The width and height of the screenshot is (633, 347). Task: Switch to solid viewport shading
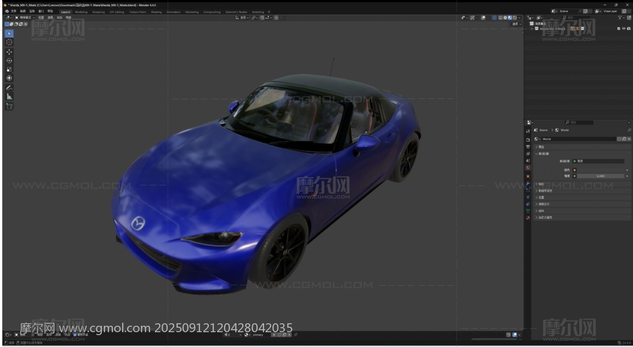click(x=505, y=18)
